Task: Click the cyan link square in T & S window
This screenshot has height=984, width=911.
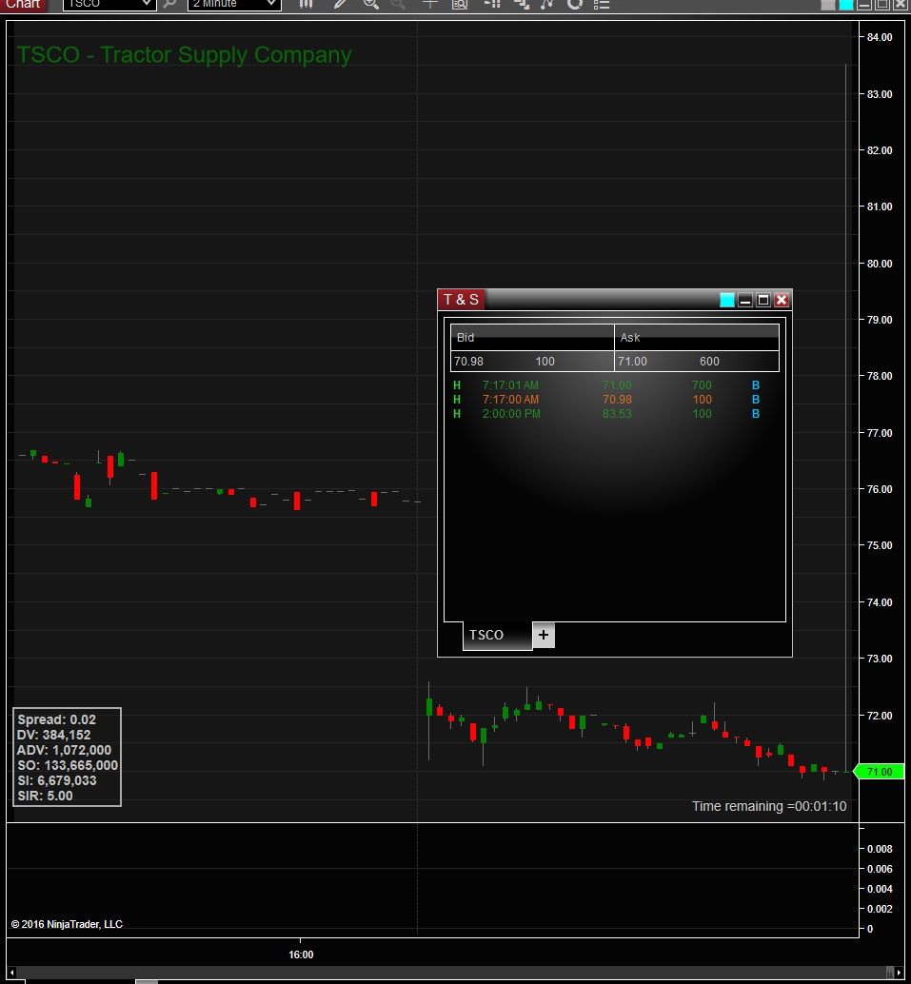Action: tap(727, 300)
